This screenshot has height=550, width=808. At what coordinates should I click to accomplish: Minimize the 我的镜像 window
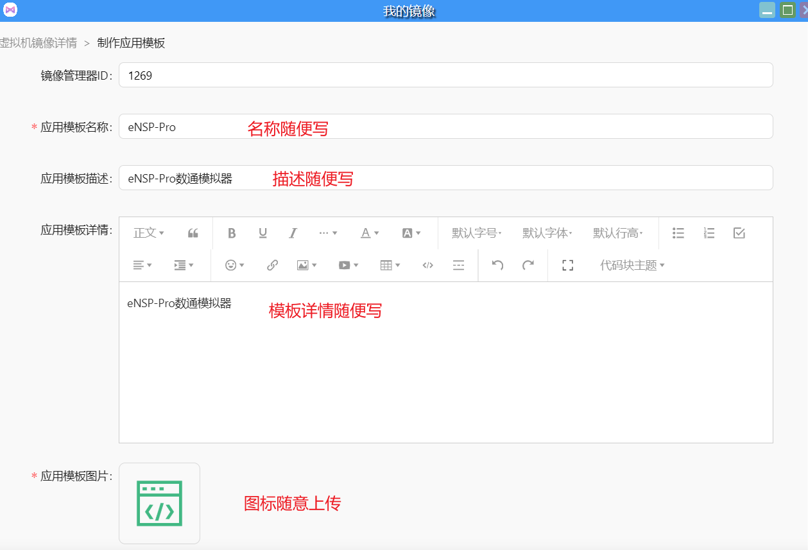point(767,10)
